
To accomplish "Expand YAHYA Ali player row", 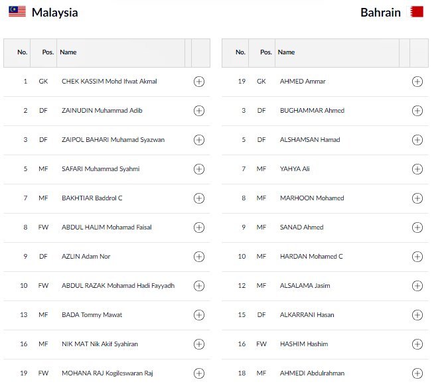I will pyautogui.click(x=417, y=169).
